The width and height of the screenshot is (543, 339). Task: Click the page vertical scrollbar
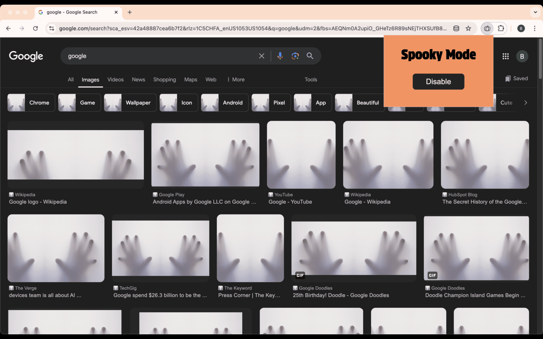click(540, 58)
